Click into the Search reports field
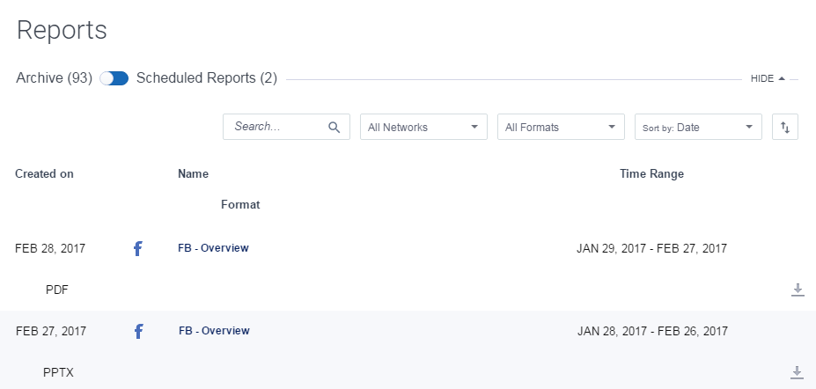Viewport: 816px width, 389px height. click(x=277, y=127)
